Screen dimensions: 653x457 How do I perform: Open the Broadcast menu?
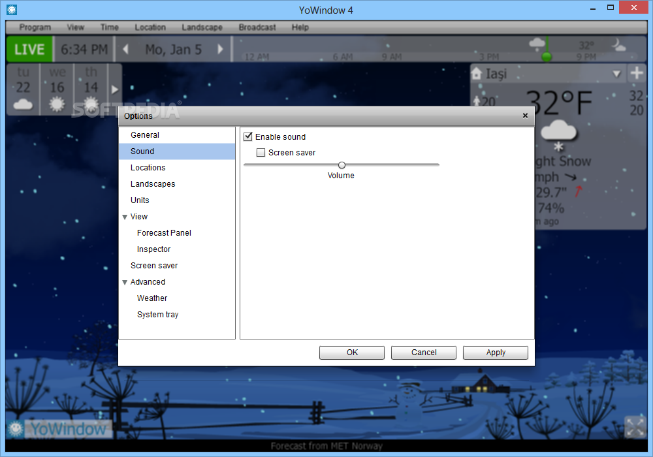pos(257,27)
